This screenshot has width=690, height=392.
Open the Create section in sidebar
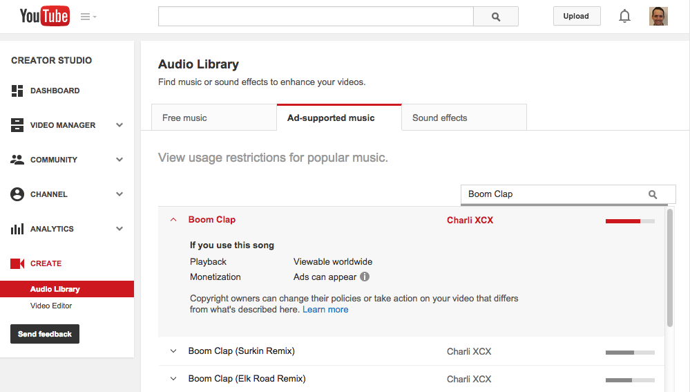46,263
